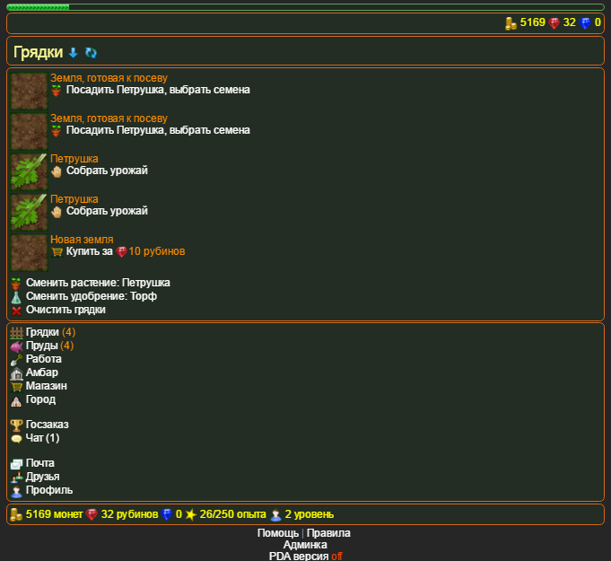This screenshot has height=561, width=611.
Task: Click the cart icon beside Магазин
Action: point(16,387)
